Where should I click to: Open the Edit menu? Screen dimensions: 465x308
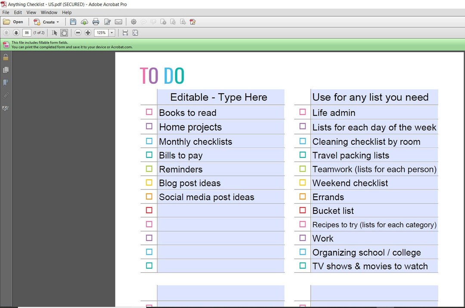(18, 12)
